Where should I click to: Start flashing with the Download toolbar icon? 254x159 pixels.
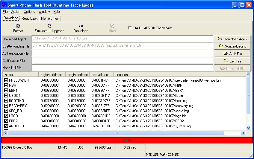point(81,26)
